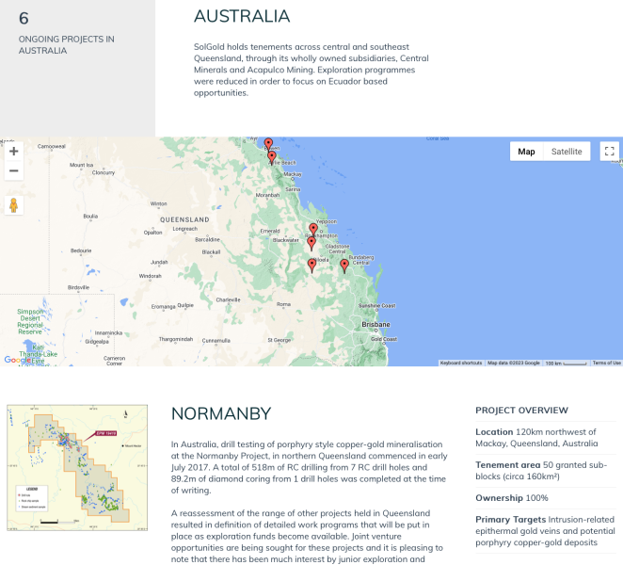Viewport: 623px width, 565px height.
Task: Click the Google logo on the map
Action: [17, 360]
